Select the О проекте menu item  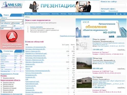87,14
